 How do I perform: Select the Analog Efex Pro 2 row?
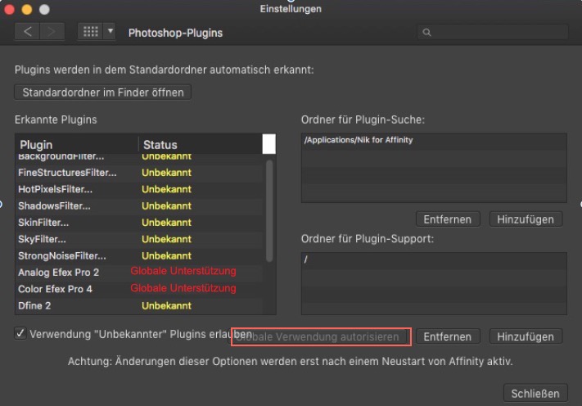pyautogui.click(x=139, y=273)
